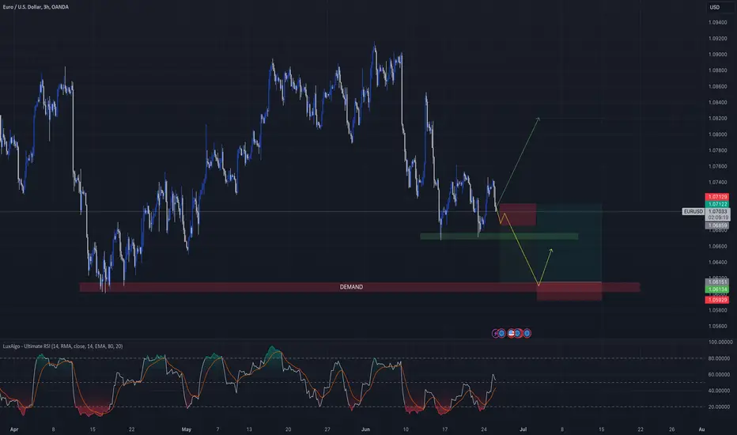737x435 pixels.
Task: Click the lightning-bolt news event icon
Action: click(494, 333)
